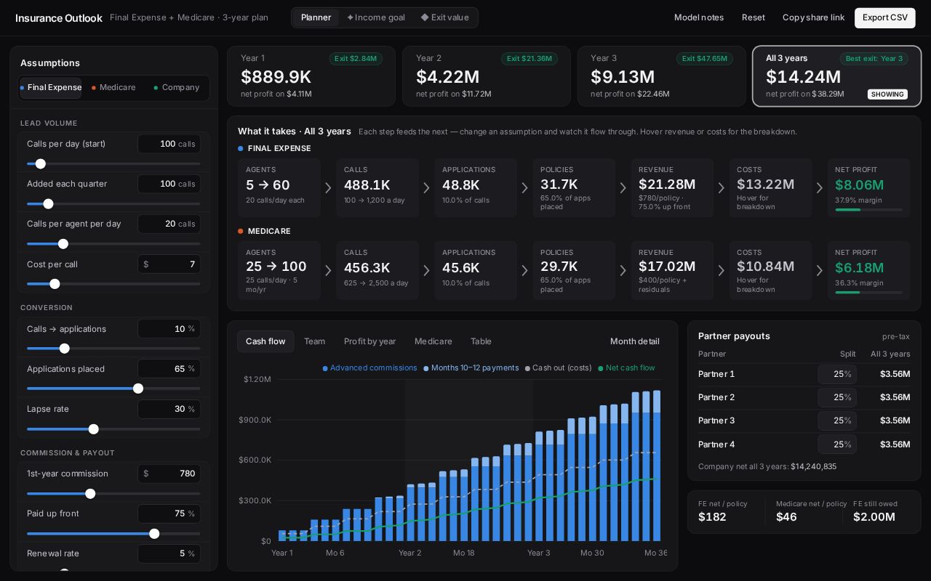Click the Paid up front slider handle
This screenshot has width=931, height=581.
pos(154,534)
